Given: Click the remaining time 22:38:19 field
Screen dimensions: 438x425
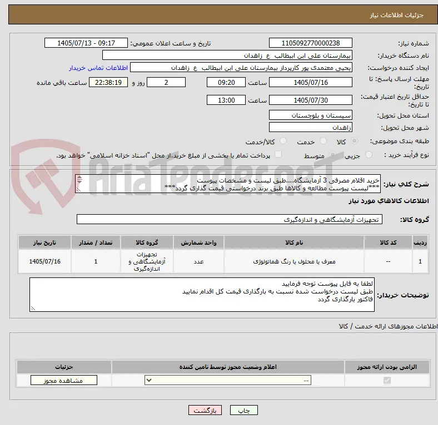Looking at the screenshot, I should (x=108, y=83).
